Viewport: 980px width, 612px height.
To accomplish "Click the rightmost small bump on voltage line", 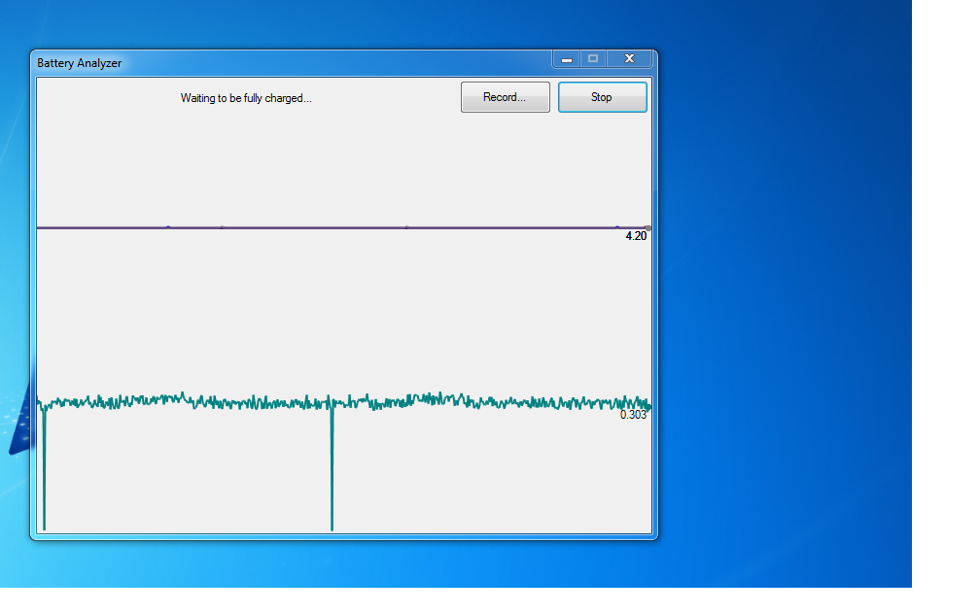I will [617, 226].
